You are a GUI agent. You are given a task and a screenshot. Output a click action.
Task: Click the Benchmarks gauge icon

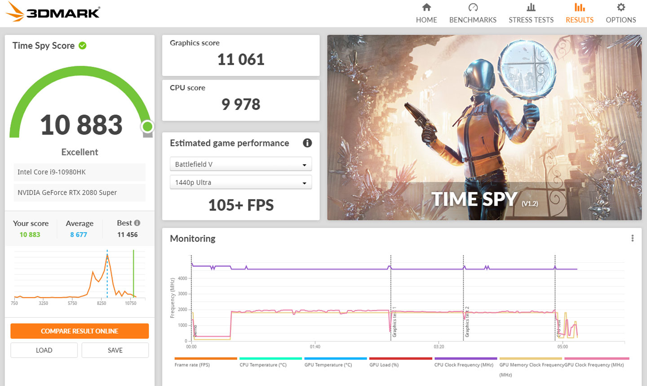[473, 7]
